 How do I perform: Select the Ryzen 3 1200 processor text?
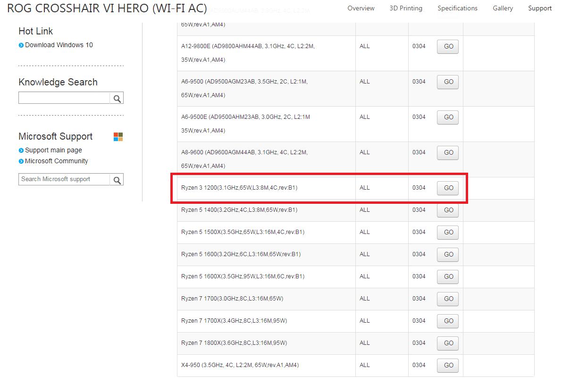239,188
